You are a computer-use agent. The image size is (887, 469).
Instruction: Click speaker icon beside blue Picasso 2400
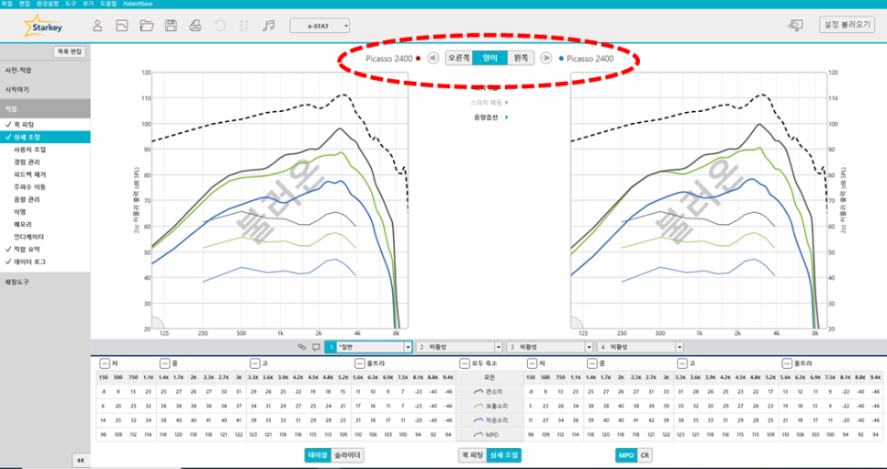pos(545,58)
